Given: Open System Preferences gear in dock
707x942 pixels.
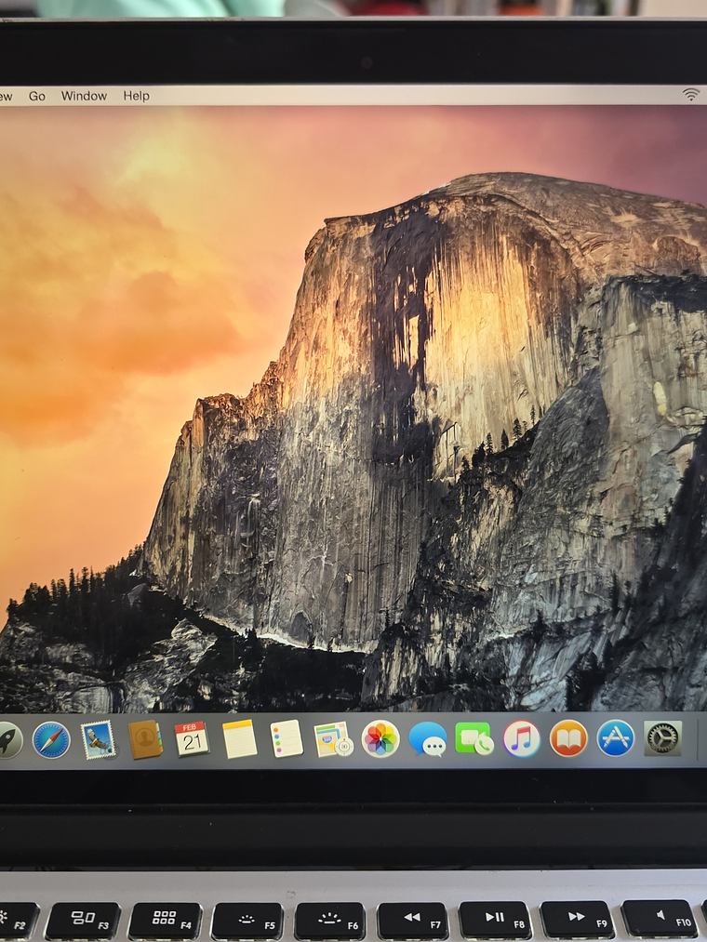Looking at the screenshot, I should point(662,738).
